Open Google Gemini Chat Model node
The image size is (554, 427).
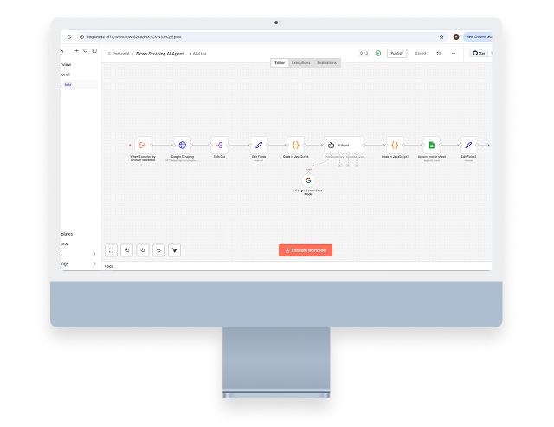point(307,180)
